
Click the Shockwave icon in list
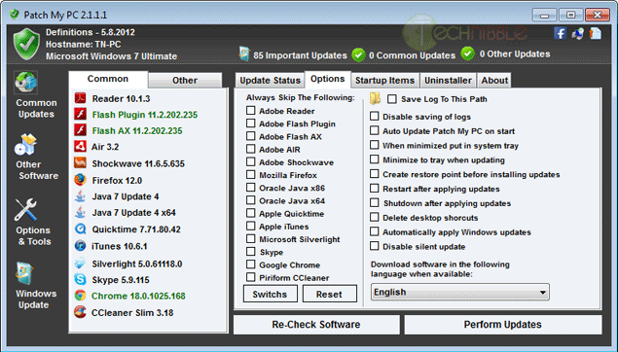tap(81, 162)
